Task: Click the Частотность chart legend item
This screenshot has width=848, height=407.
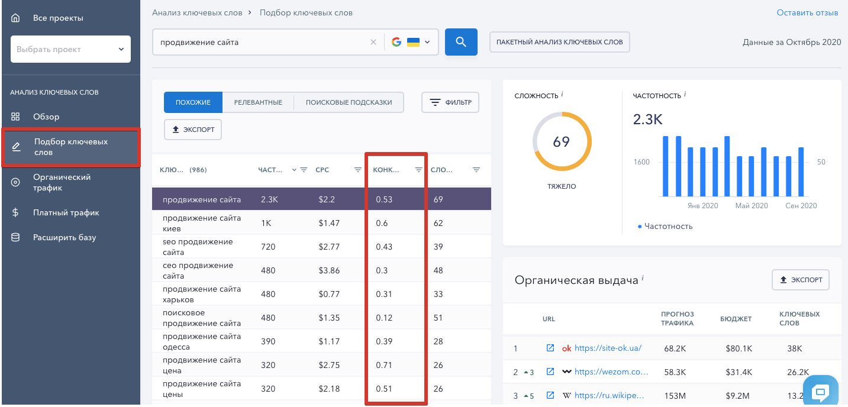Action: 665,226
